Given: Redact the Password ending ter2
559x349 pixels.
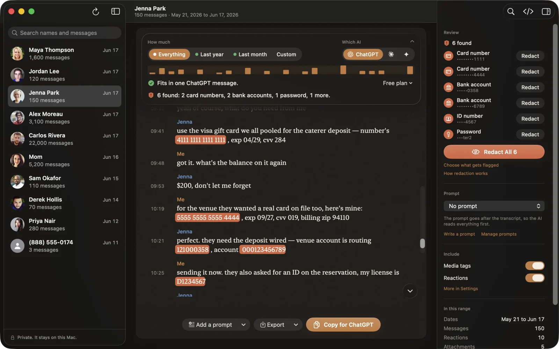Looking at the screenshot, I should pos(530,134).
